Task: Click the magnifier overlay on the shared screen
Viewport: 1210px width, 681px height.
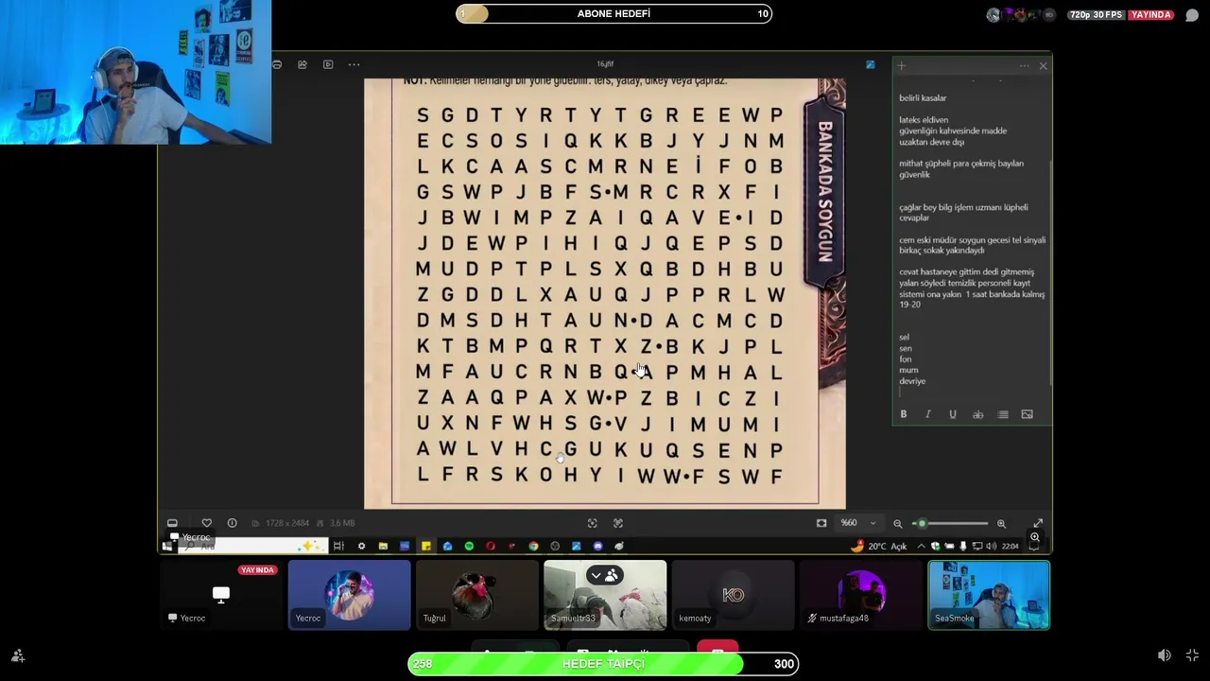Action: 1035,537
